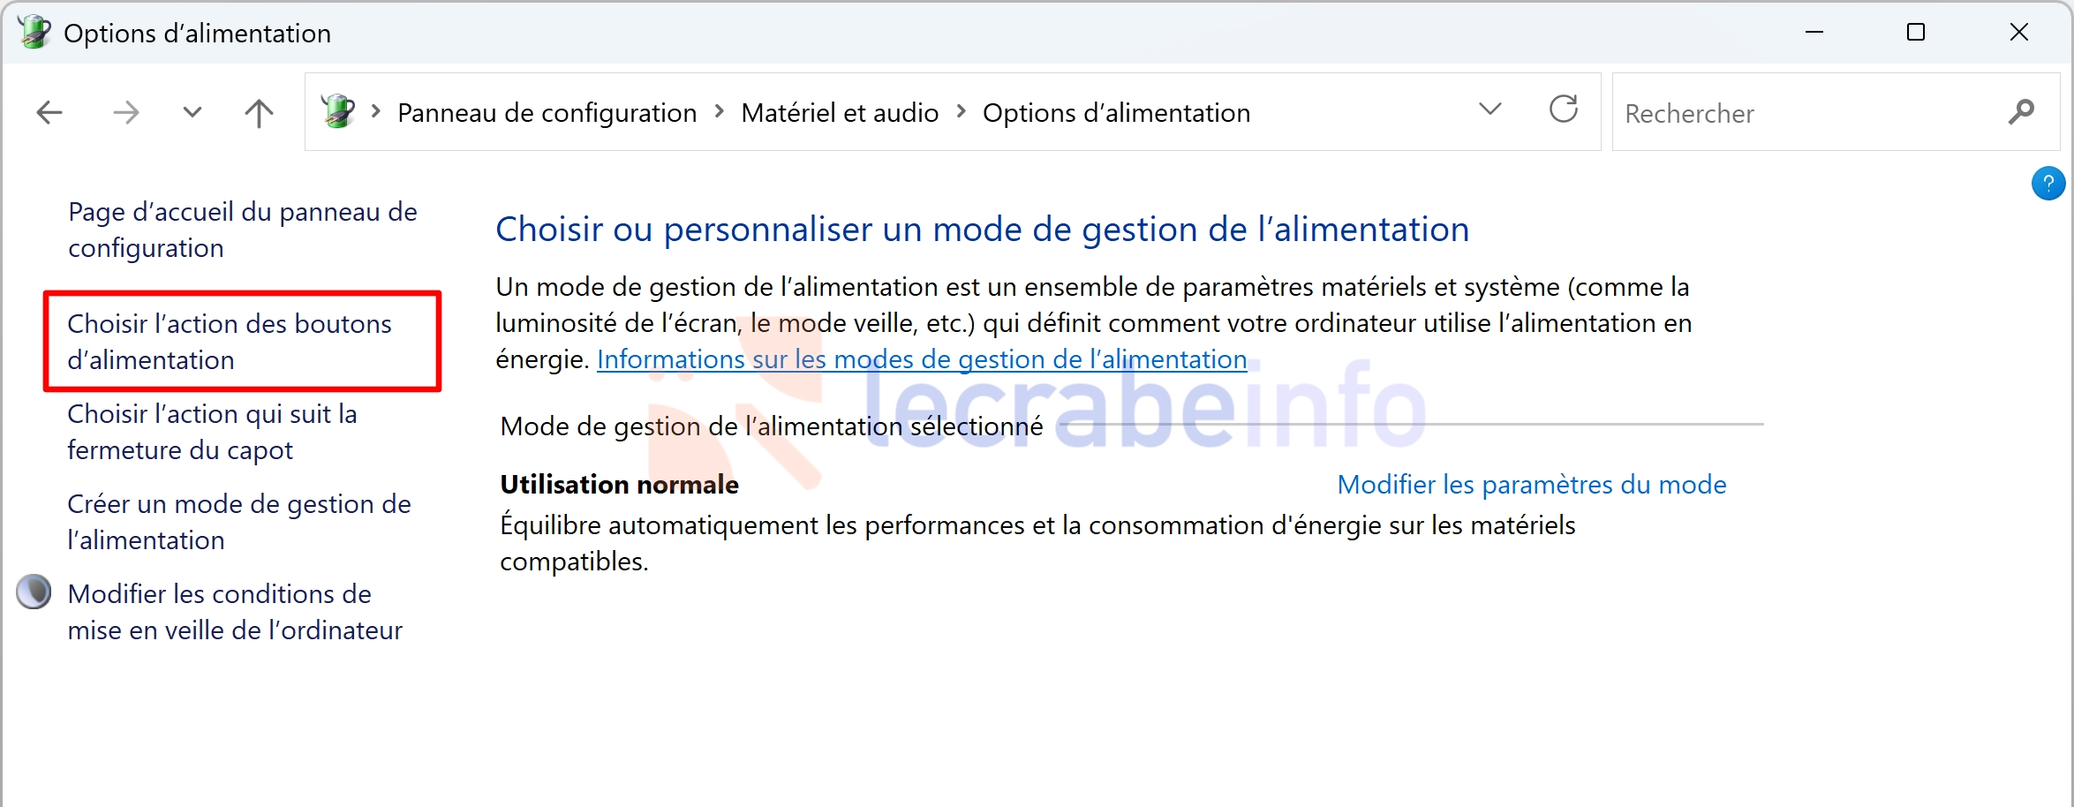Screen dimensions: 2074x807
Task: Click the power options icon in address bar
Action: pyautogui.click(x=338, y=111)
